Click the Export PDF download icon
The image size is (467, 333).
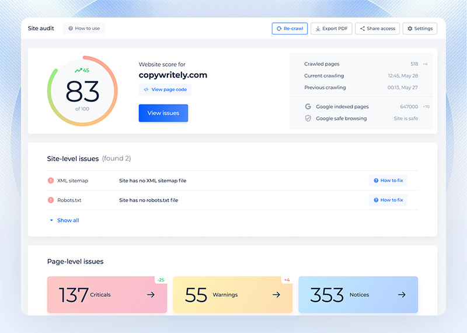click(318, 29)
